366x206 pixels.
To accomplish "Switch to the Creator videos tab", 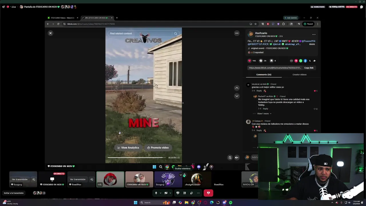I will 299,74.
